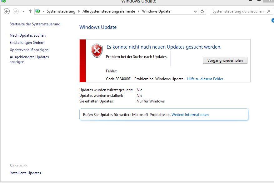Viewport: 274px width, 183px height.
Task: Click the forward navigation arrow
Action: (x=16, y=11)
